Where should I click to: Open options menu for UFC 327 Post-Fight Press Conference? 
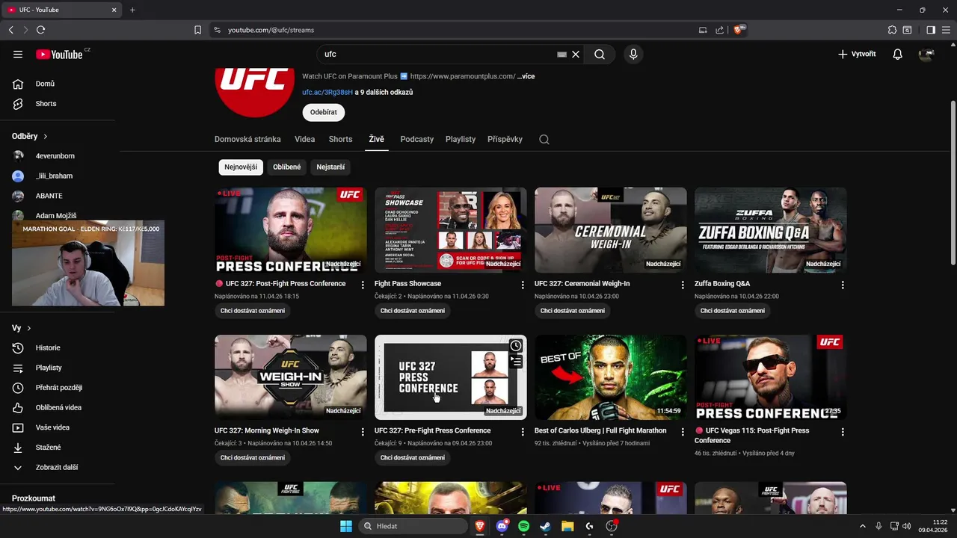click(x=363, y=285)
